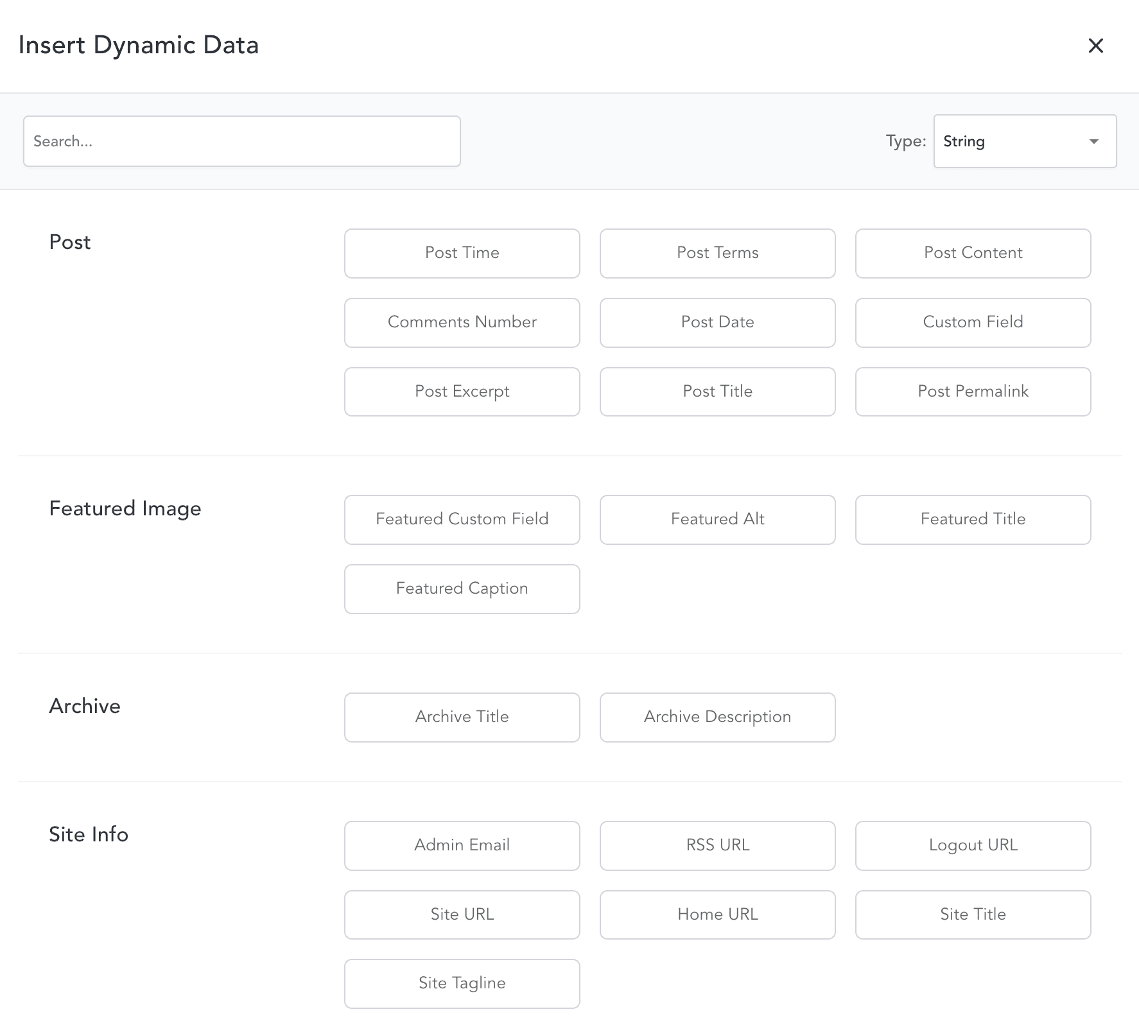Screen dimensions: 1139x1023
Task: Select Custom Field under Post
Action: (x=973, y=322)
